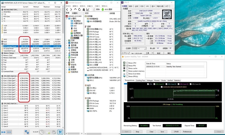Open the AIDA64 graph chart toolbar icon
225x135 pixels.
88,10
